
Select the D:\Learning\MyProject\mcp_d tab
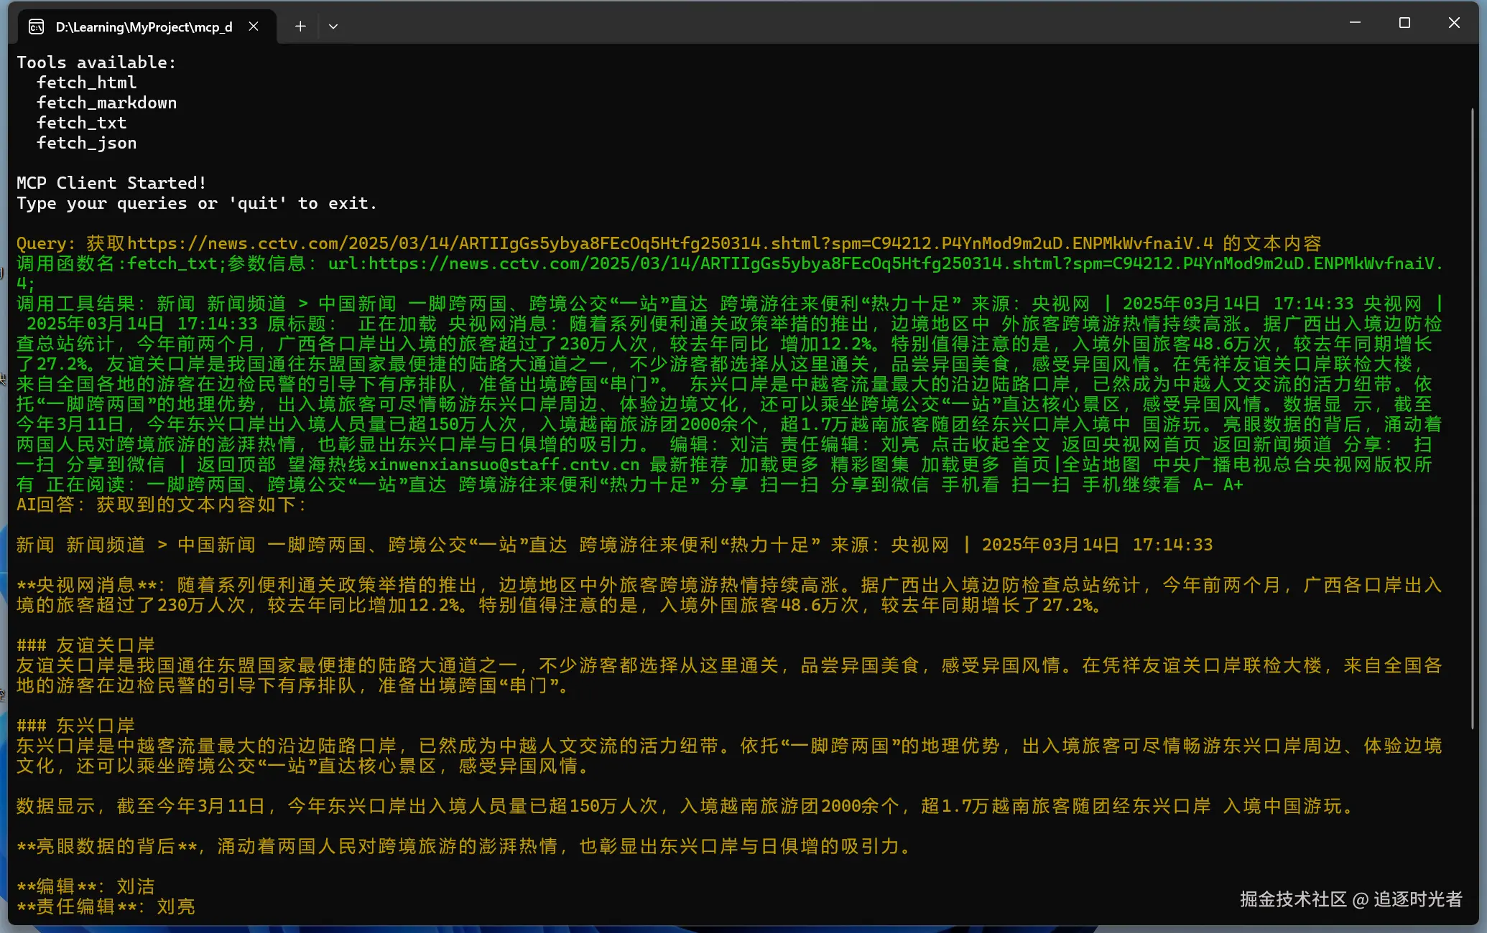tap(144, 27)
